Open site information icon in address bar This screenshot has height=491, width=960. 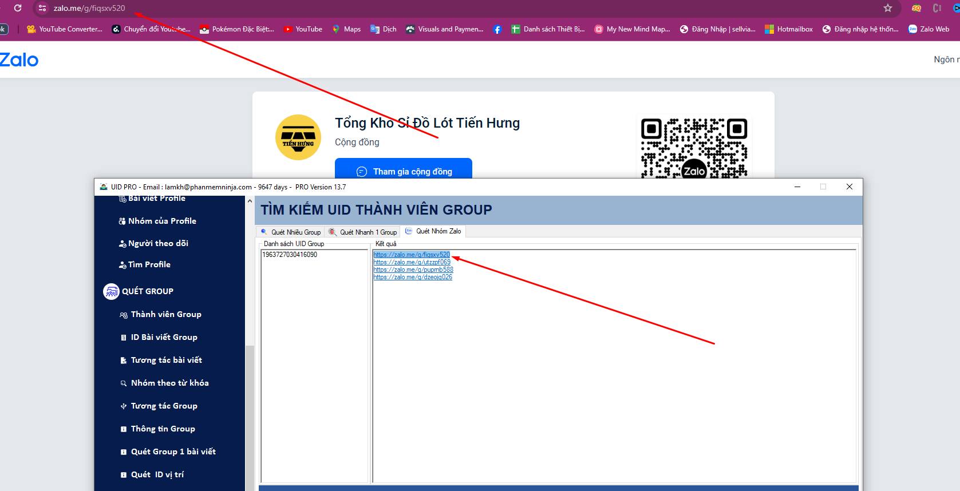[x=42, y=8]
